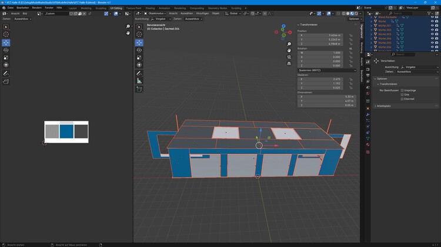Toggle the Eltern(teil) checkbox
The image size is (441, 247).
tap(402, 99)
